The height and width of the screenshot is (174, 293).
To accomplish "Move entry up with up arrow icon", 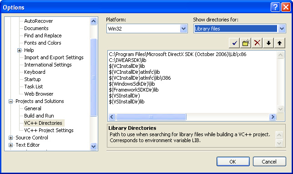I will click(x=279, y=43).
